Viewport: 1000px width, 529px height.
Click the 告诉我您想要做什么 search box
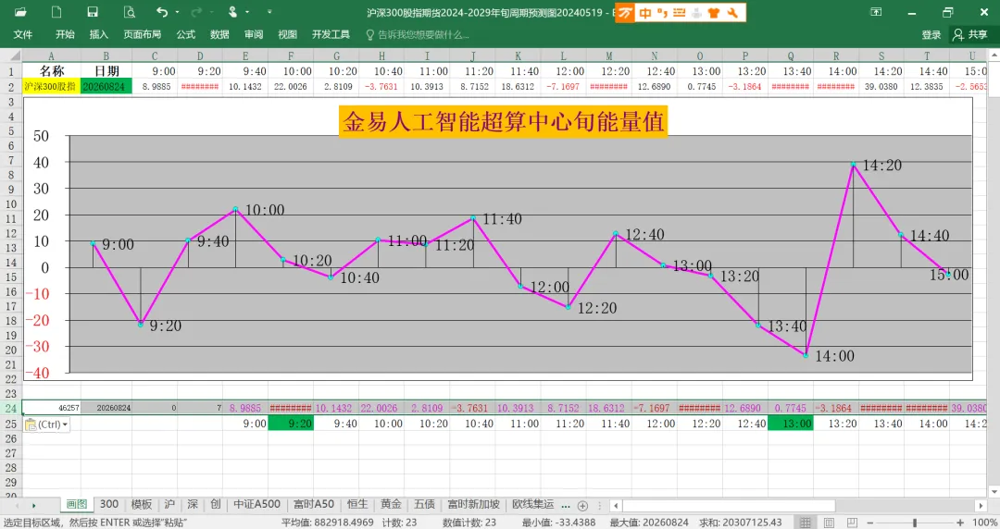point(418,34)
